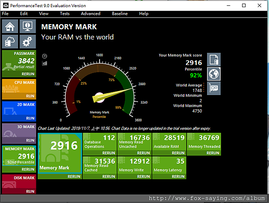The image size is (269, 203).
Task: Click the PerformanceTest app icon in title bar
Action: (x=6, y=5)
